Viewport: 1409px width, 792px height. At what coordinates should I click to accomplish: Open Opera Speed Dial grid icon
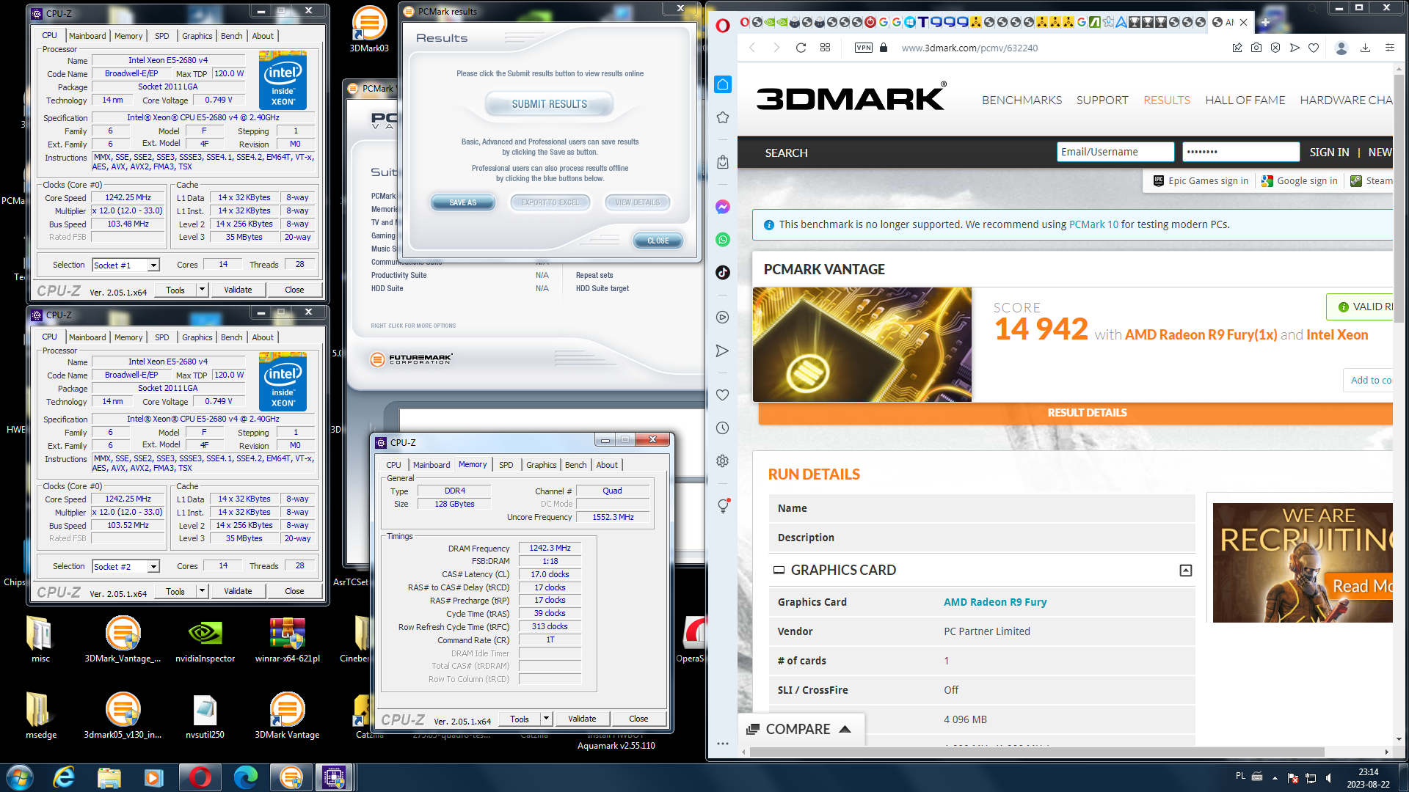[825, 48]
